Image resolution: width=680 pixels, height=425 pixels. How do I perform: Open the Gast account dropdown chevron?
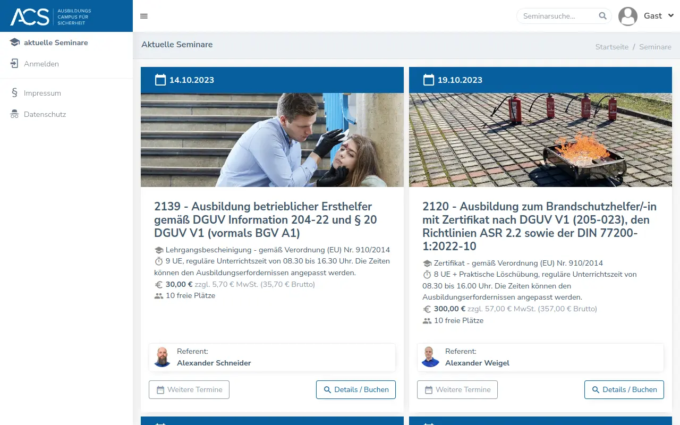click(x=670, y=16)
